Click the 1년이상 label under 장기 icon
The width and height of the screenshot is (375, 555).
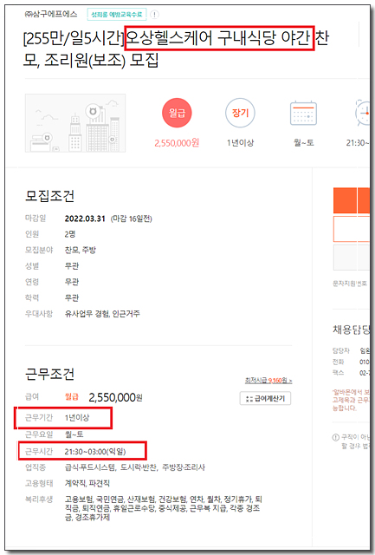[x=240, y=143]
